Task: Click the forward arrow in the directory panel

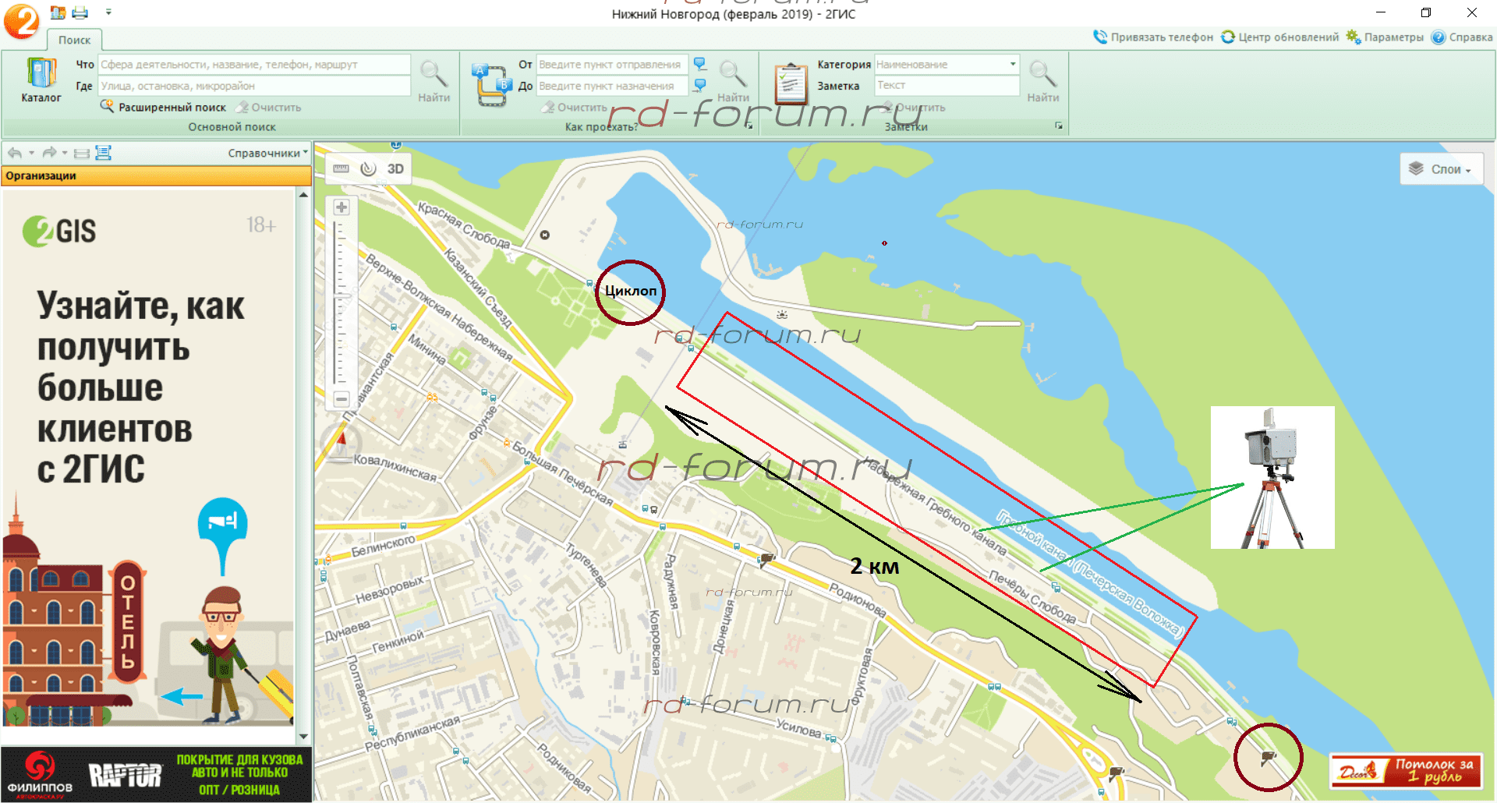Action: (x=49, y=153)
